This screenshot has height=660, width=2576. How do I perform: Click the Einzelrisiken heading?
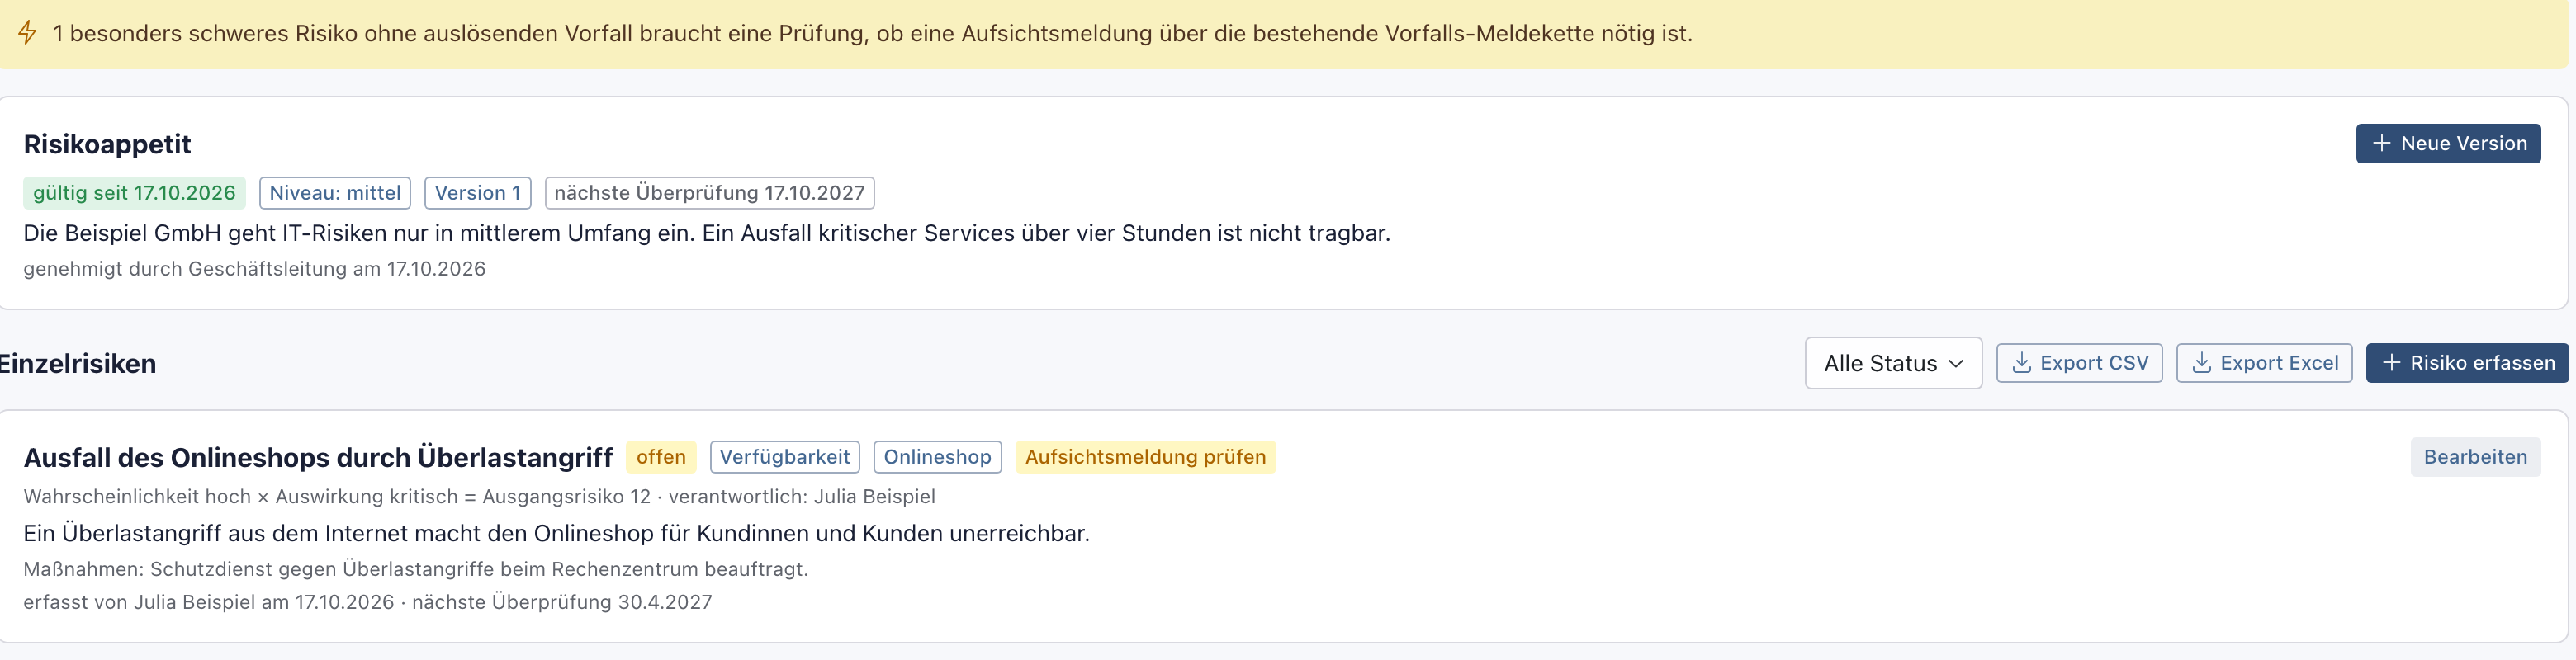click(77, 364)
